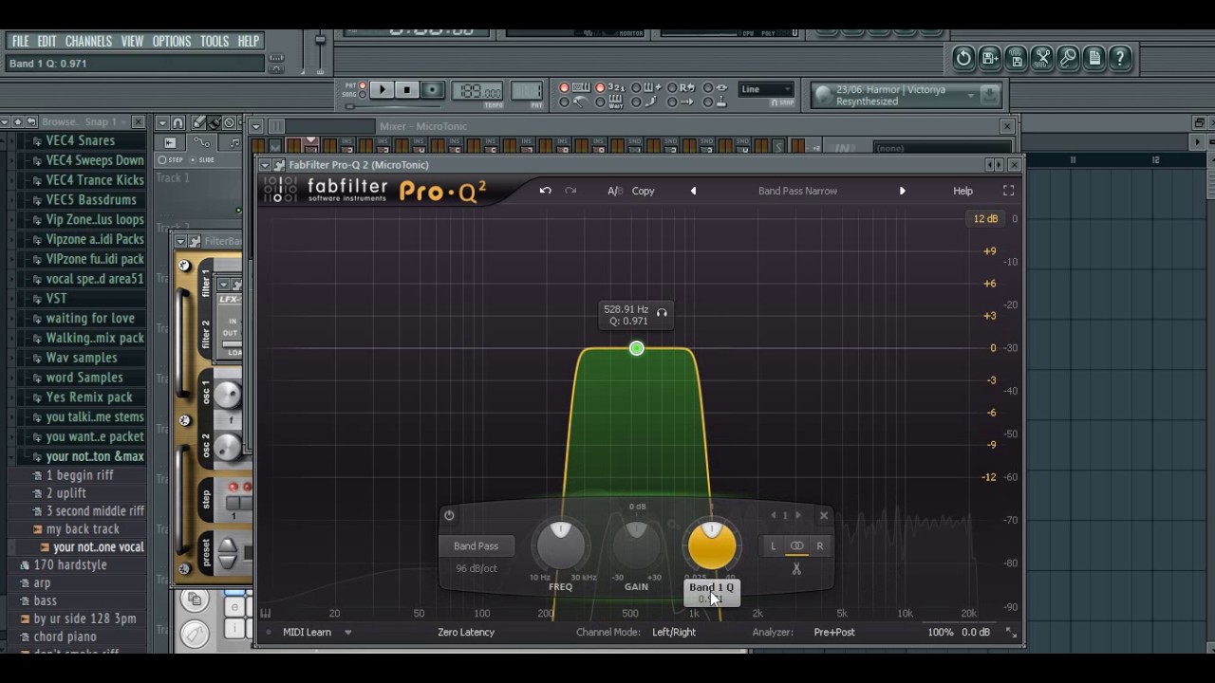Select next band arrow in band panel
The image size is (1215, 683).
797,516
